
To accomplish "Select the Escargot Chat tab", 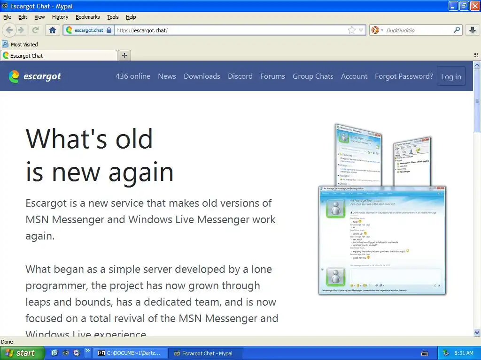I will point(59,55).
